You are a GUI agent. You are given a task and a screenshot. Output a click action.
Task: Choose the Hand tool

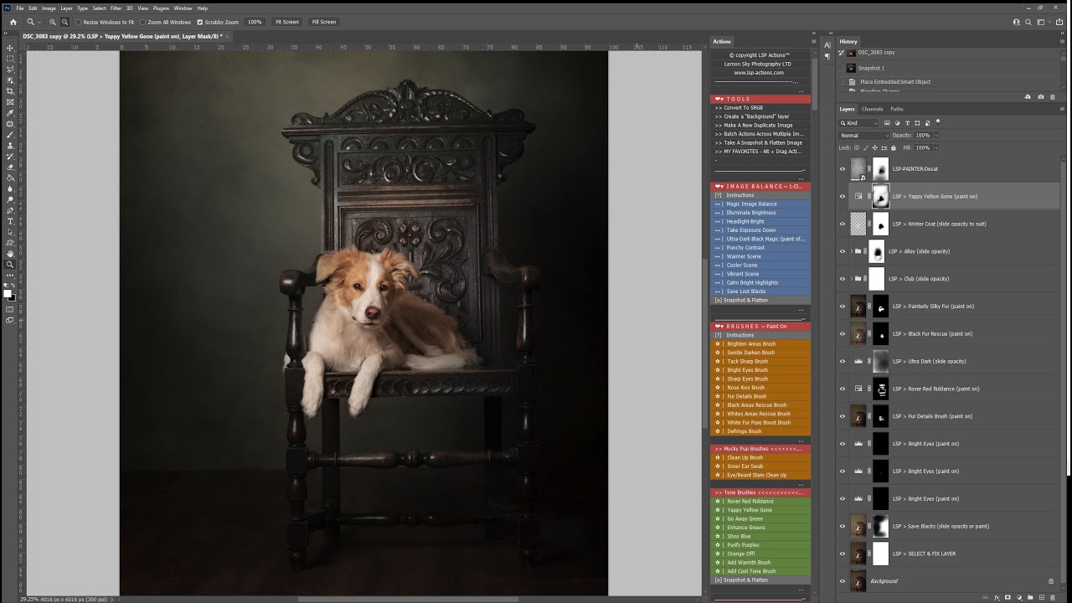10,254
